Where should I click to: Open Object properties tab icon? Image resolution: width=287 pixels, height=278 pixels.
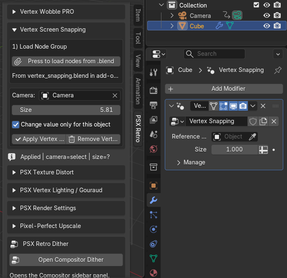[154, 186]
